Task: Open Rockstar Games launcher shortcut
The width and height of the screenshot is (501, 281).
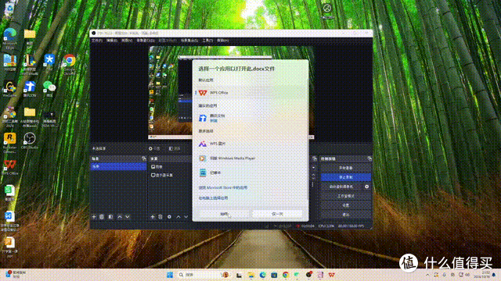Action: (x=10, y=143)
